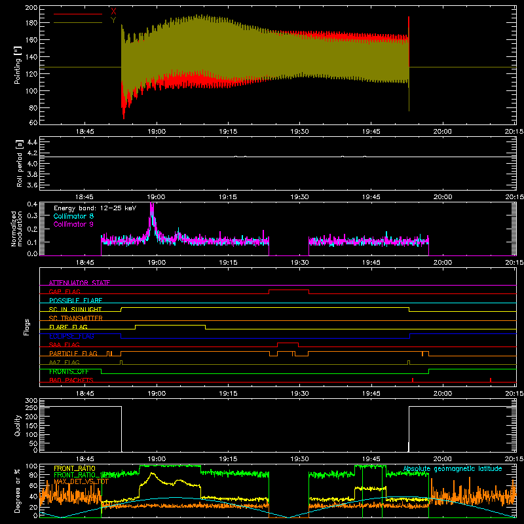Click the PARTICLE_FLAG label
Image resolution: width=524 pixels, height=524 pixels.
point(73,353)
